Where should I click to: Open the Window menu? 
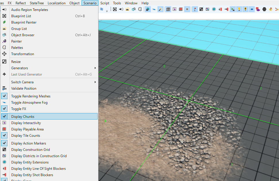(x=131, y=3)
